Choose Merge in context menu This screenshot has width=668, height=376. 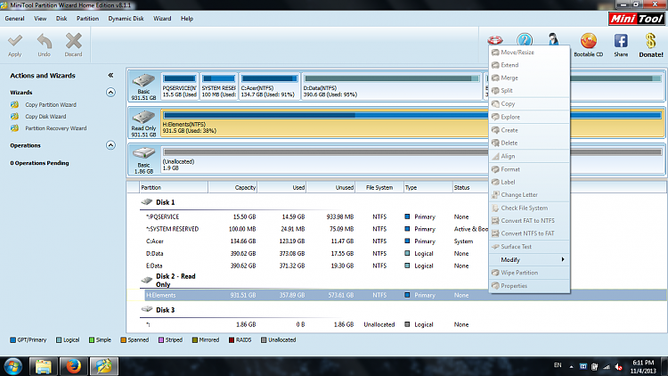tap(529, 78)
